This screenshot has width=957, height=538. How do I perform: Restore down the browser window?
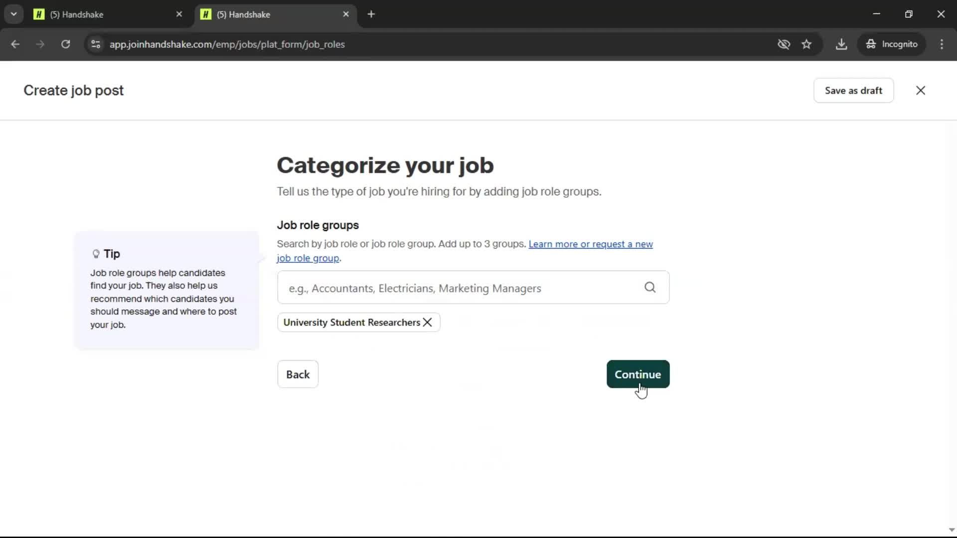pyautogui.click(x=909, y=14)
